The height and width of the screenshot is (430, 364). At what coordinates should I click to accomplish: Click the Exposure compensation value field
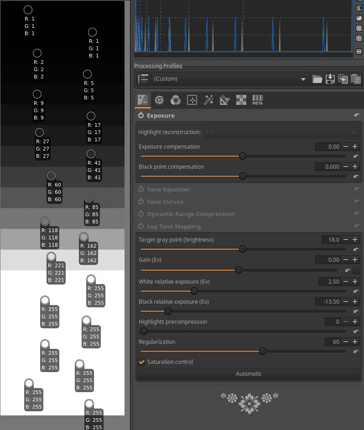pos(328,146)
